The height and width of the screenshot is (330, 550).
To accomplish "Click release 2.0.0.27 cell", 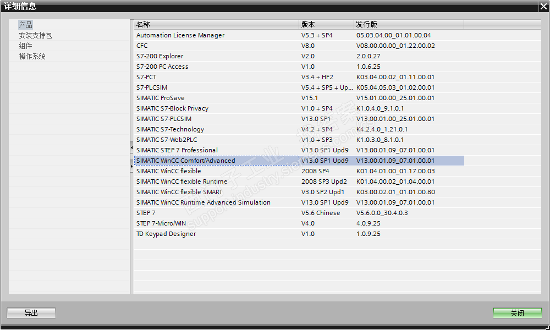I will point(409,56).
